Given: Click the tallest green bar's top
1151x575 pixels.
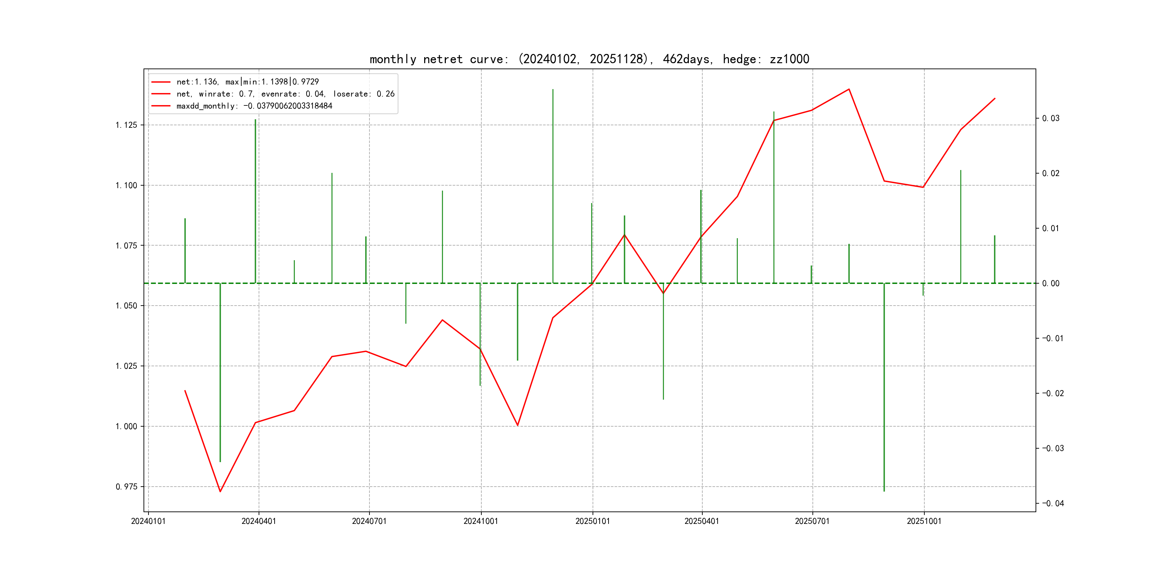Looking at the screenshot, I should tap(553, 90).
